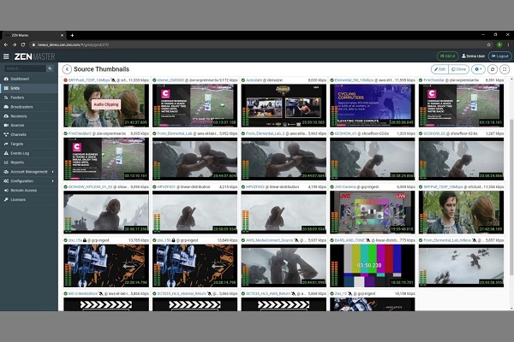
Task: Click the ZEN MASTER logo
Action: coord(34,56)
